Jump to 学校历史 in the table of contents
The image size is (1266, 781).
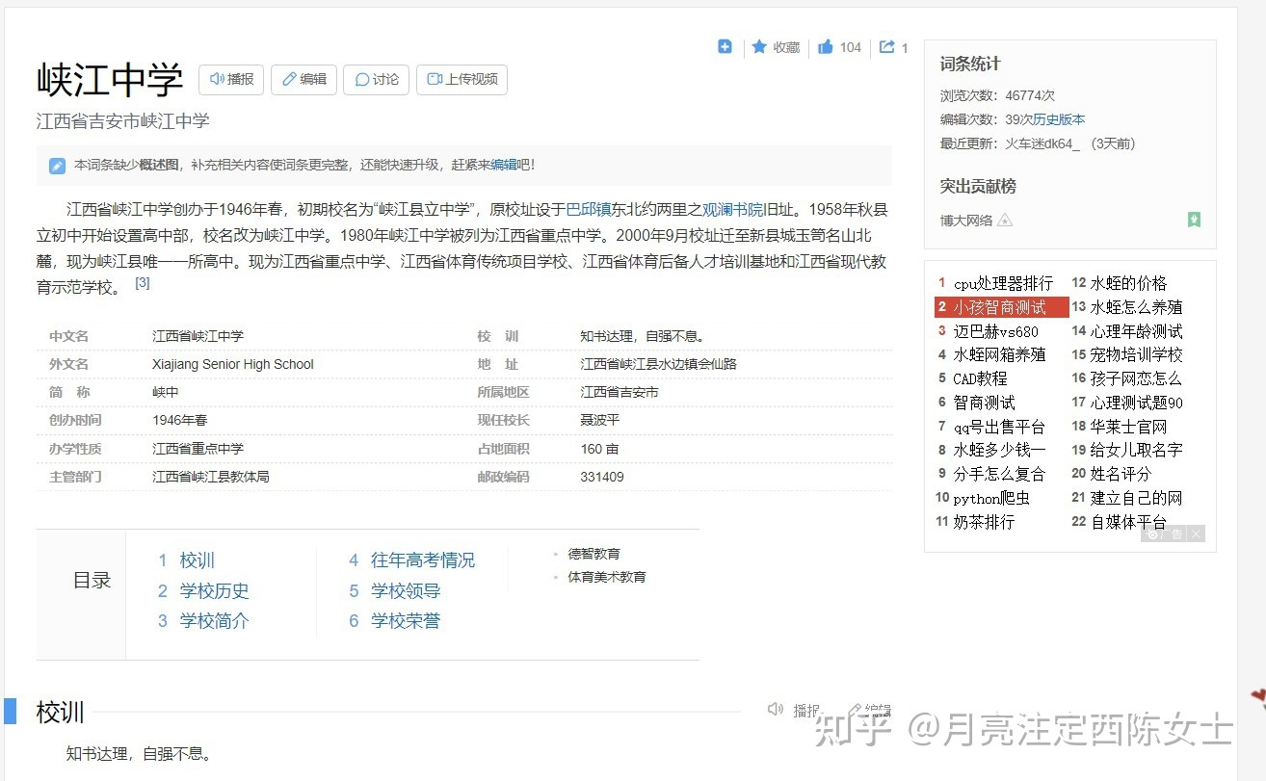coord(214,590)
